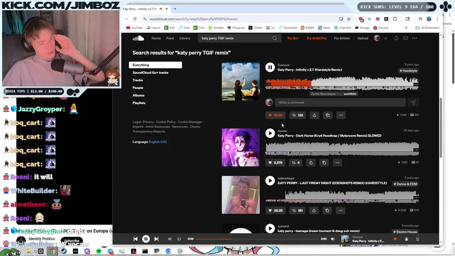Viewport: 455px width, 256px height.
Task: Open Chrome extensions puzzle icon
Action: [x=395, y=19]
